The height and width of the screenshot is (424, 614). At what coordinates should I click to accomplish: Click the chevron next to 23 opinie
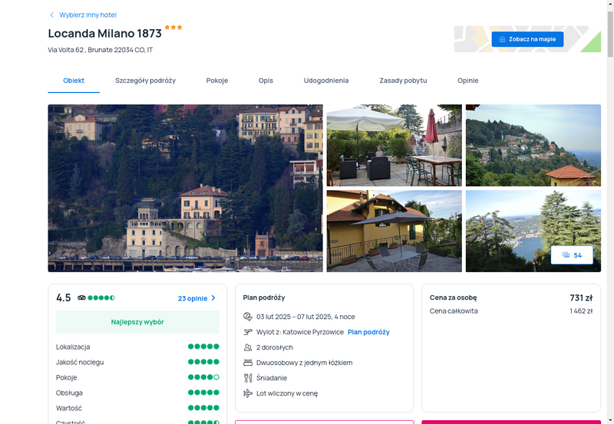tap(213, 298)
